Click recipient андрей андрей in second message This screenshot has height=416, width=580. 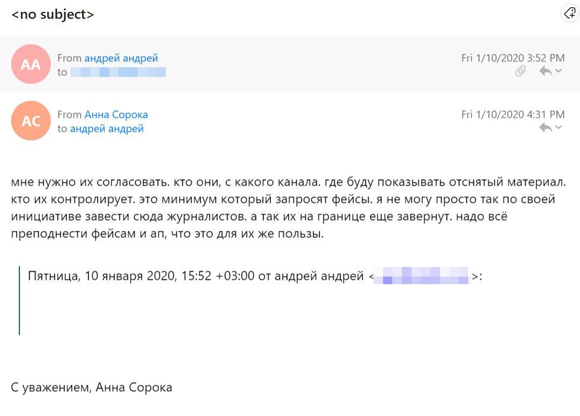click(x=108, y=129)
